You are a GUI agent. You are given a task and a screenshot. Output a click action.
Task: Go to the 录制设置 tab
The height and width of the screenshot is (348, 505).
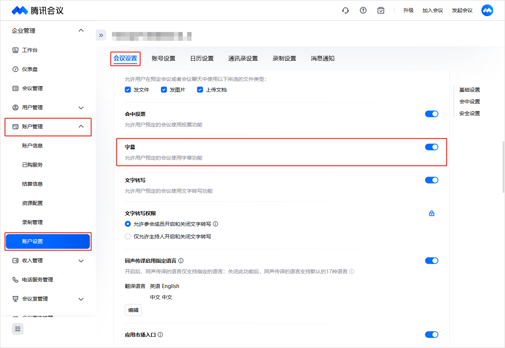click(284, 58)
